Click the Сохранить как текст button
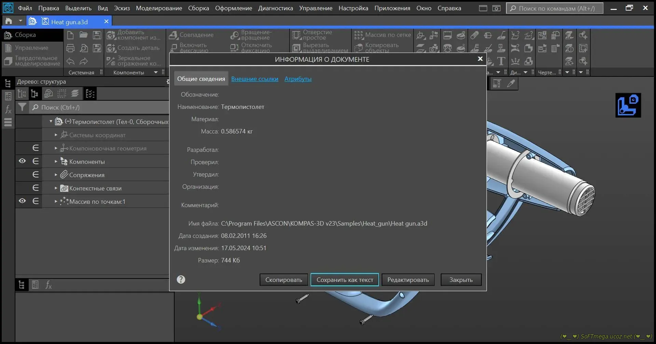656x344 pixels. (344, 279)
